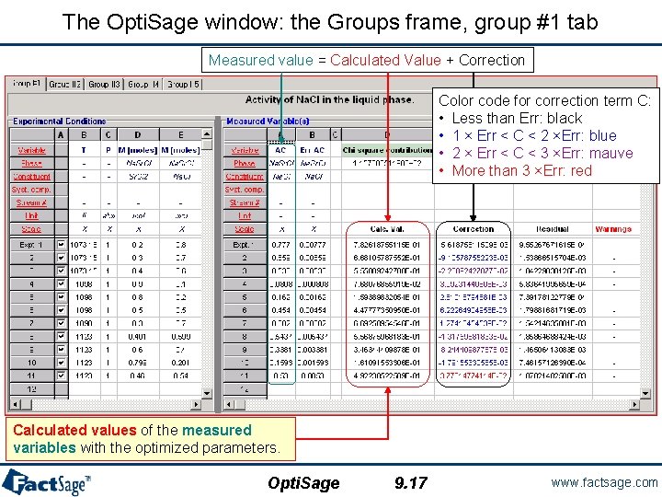Open Syst. comp. link in Experimental Conditions table
662x497 pixels.
(x=31, y=190)
